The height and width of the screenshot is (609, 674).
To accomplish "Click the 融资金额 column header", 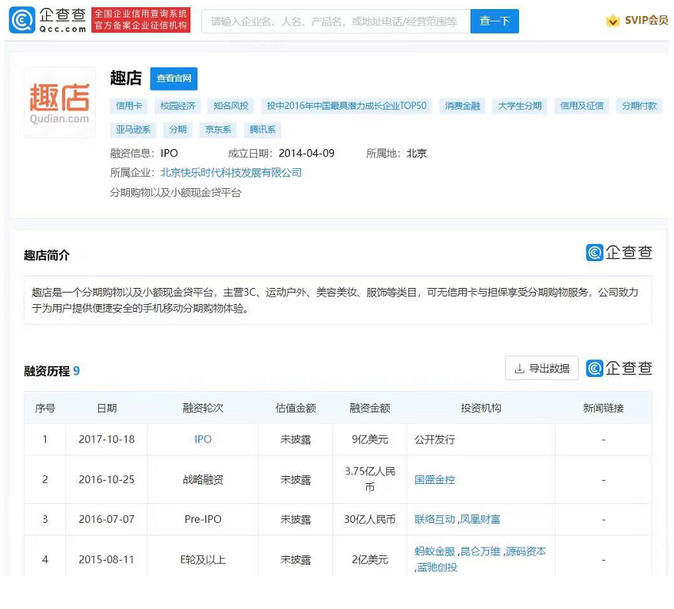I will [x=370, y=408].
